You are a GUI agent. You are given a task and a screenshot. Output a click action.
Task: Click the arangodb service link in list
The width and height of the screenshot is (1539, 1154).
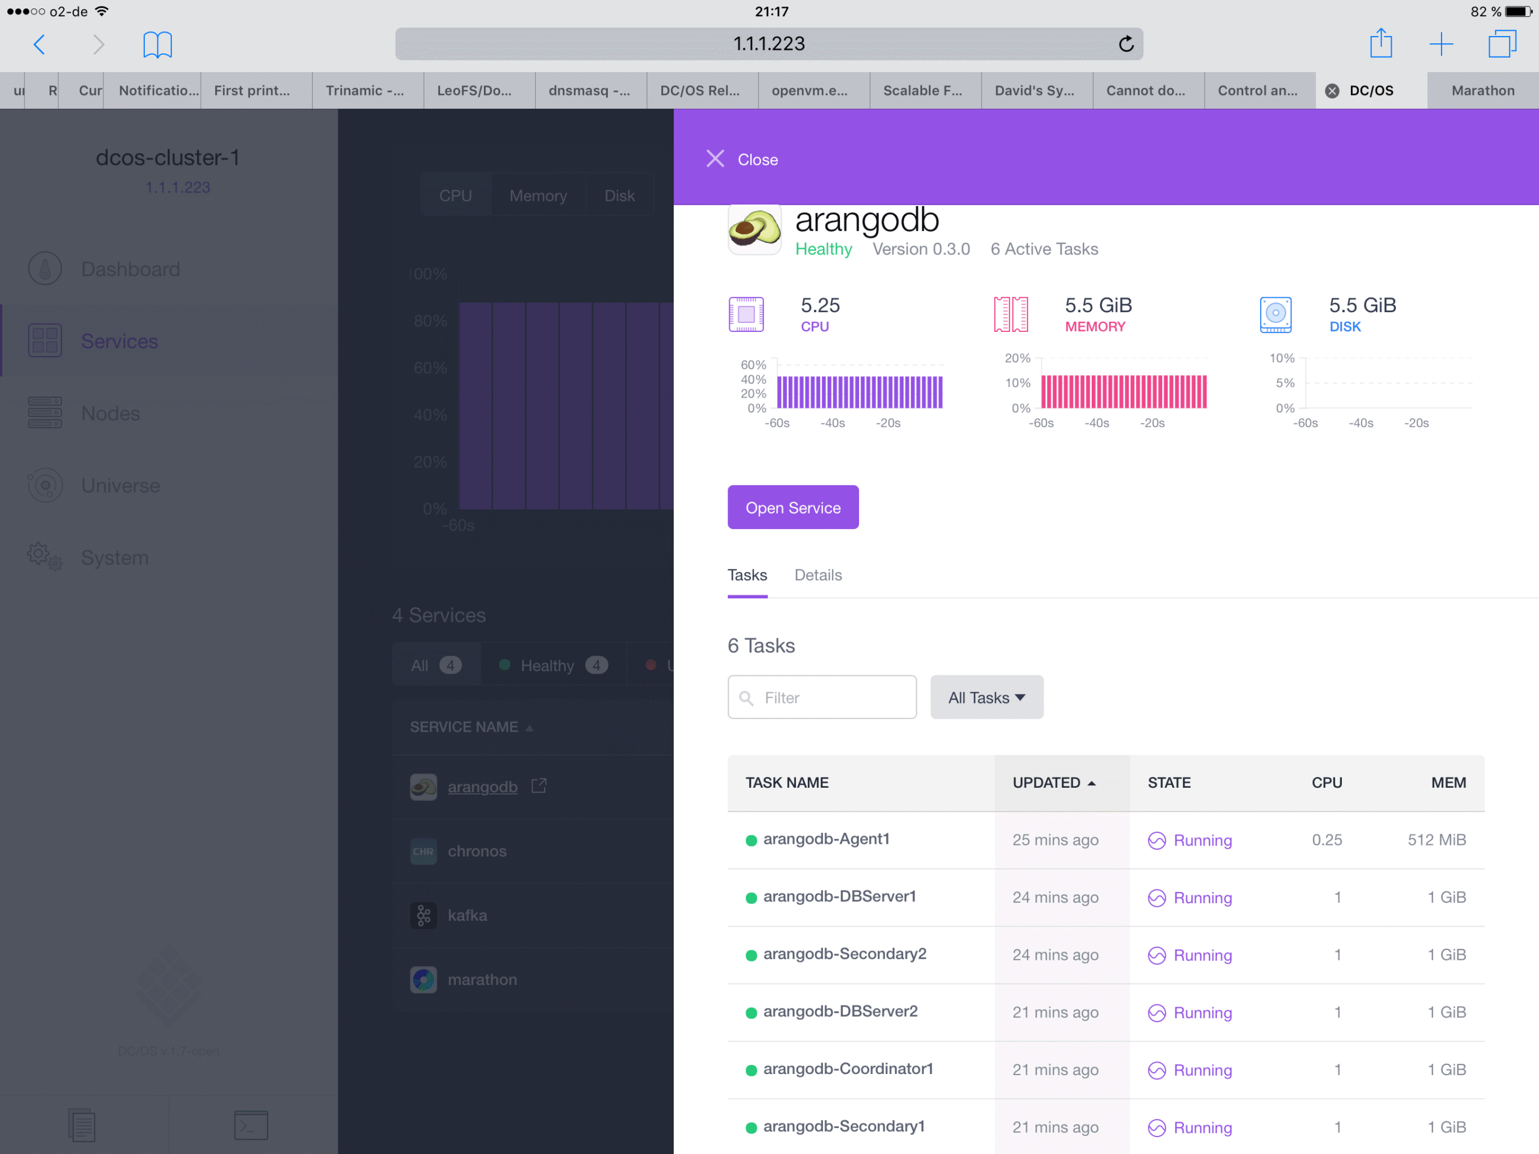click(x=482, y=787)
